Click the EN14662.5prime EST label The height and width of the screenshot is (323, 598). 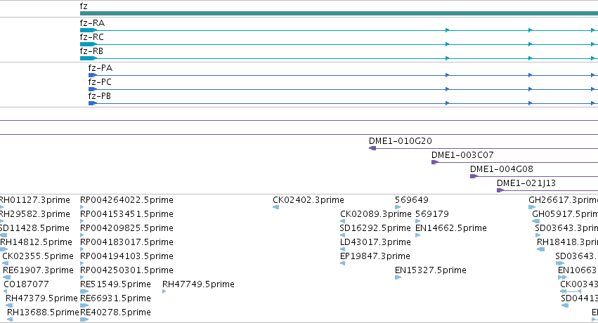coord(451,228)
